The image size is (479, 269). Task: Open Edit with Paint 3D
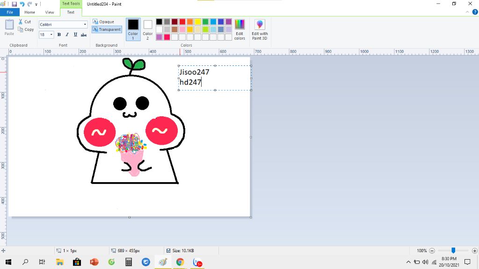(x=260, y=29)
